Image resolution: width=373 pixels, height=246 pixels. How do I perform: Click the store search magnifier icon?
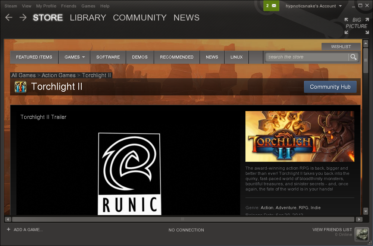[354, 57]
